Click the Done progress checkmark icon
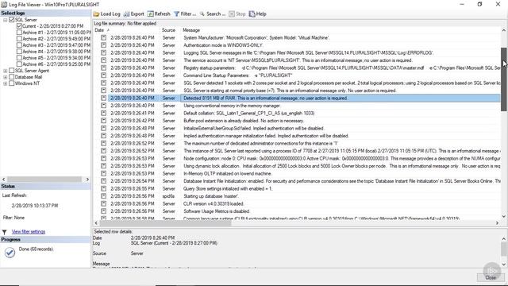Image resolution: width=508 pixels, height=286 pixels. (x=10, y=253)
